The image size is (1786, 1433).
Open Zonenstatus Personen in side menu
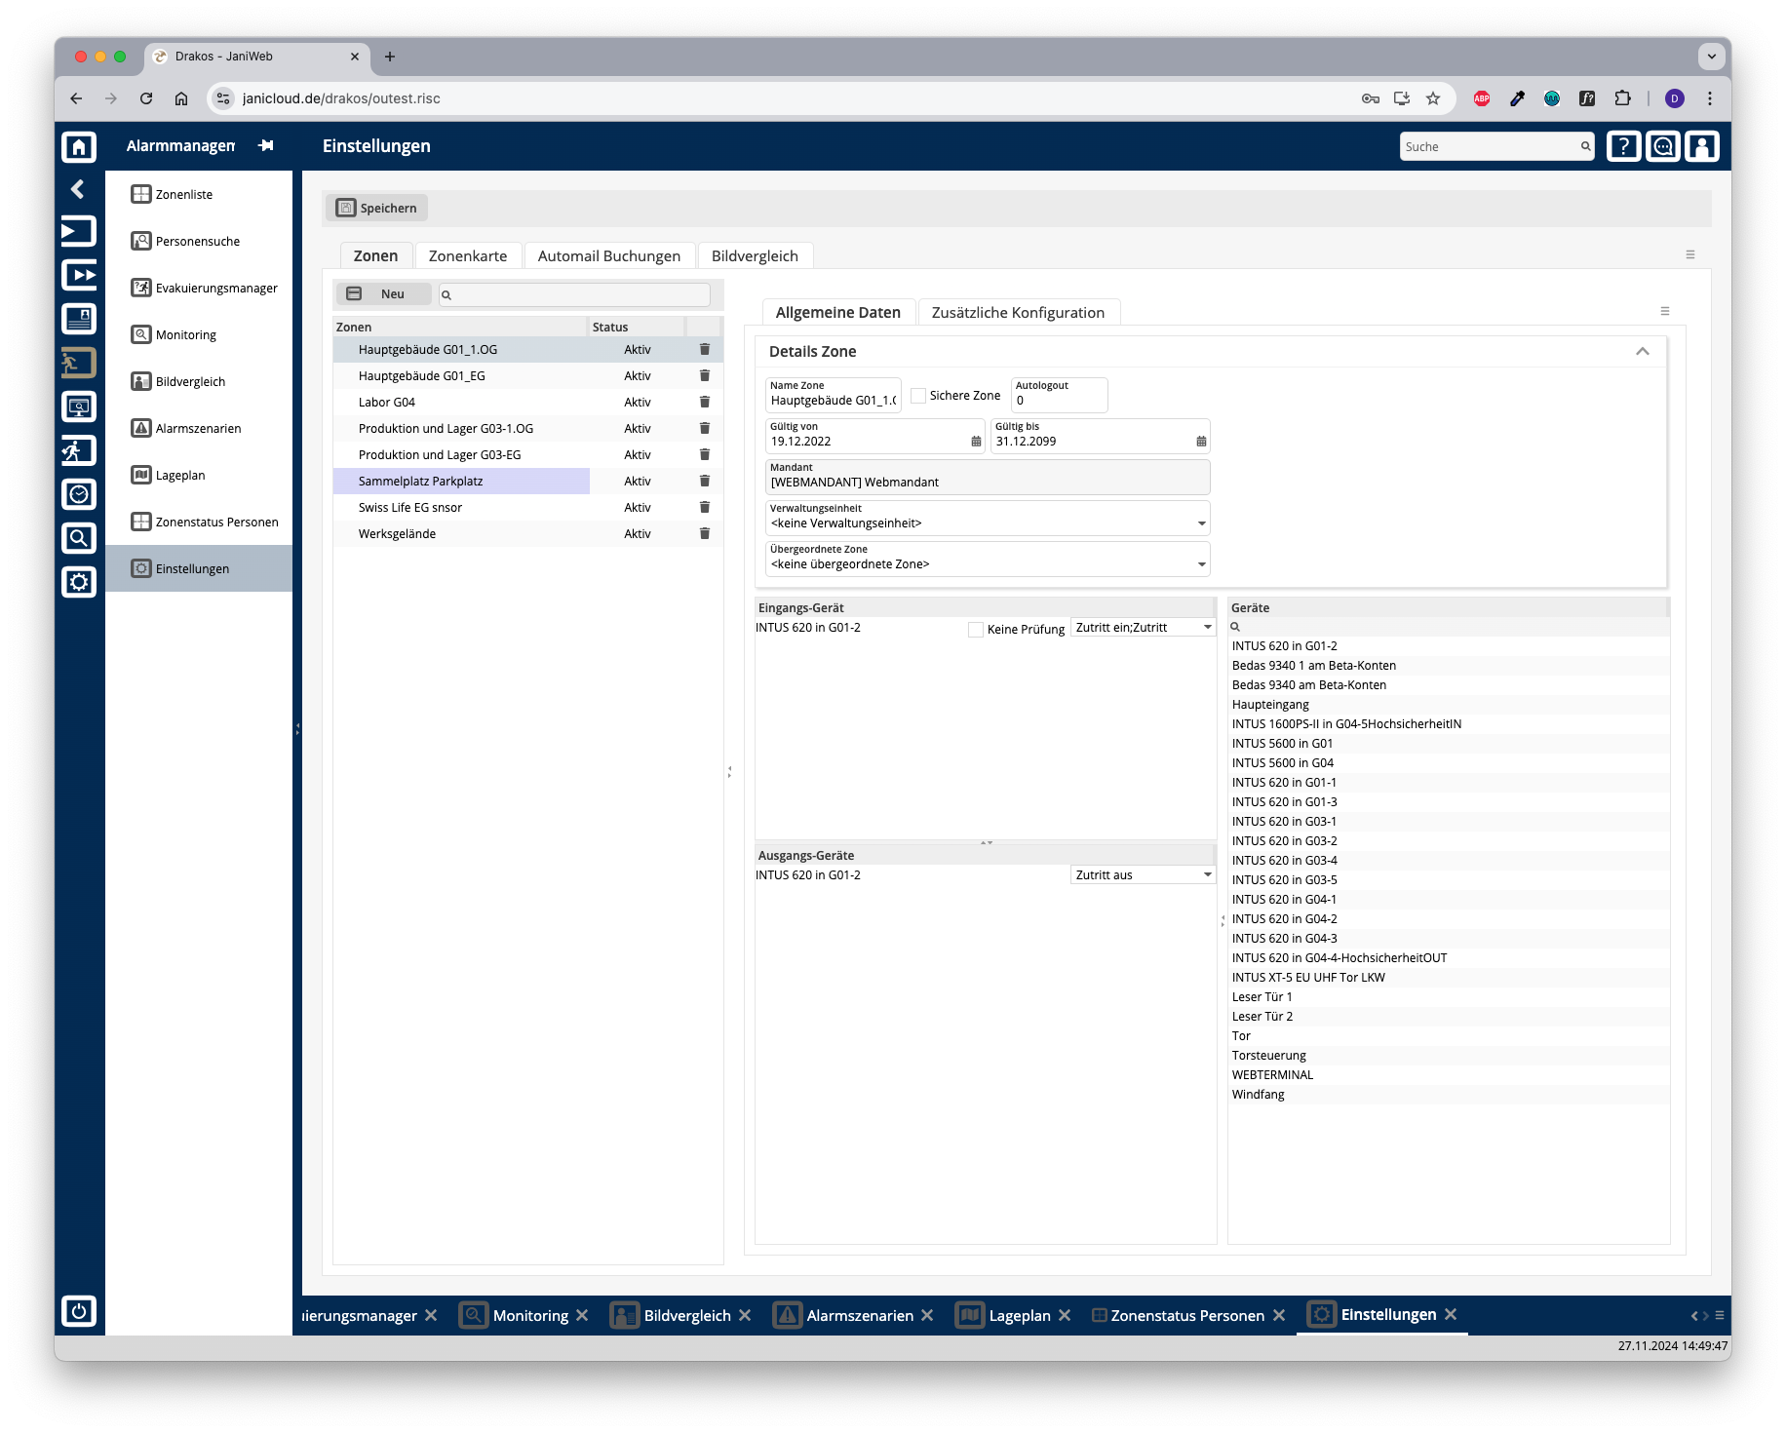coord(199,522)
